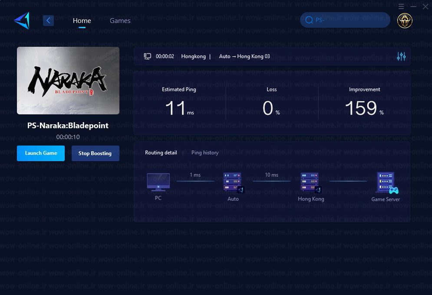Click the search magnifier icon
Screen dimensions: 432x295
pyautogui.click(x=309, y=20)
